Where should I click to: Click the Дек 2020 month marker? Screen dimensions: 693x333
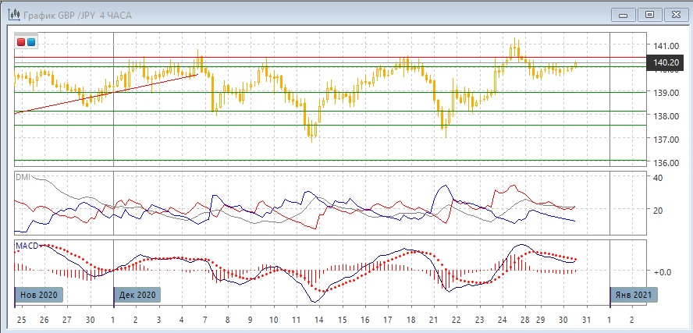coord(137,295)
